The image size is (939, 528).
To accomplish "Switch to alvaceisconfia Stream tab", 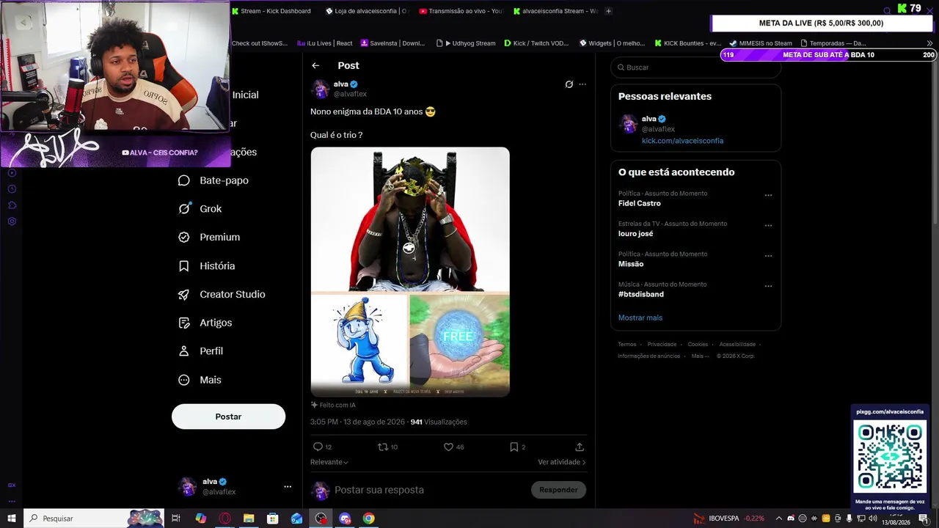I will tap(555, 11).
